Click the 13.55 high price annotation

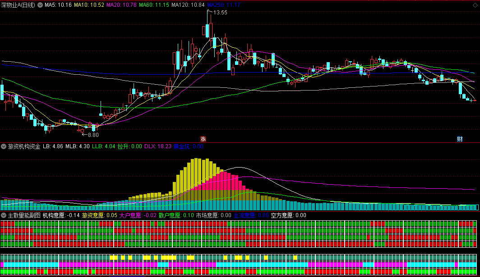(x=220, y=13)
